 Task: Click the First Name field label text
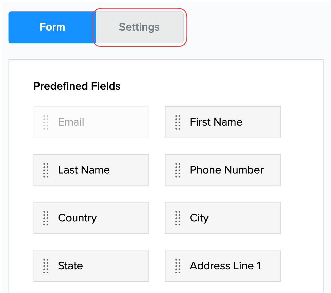point(216,122)
